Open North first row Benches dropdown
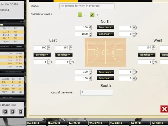 tap(106, 27)
